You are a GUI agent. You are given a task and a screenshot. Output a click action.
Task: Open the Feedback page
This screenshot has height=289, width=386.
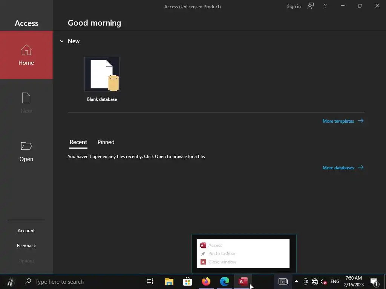coord(26,245)
